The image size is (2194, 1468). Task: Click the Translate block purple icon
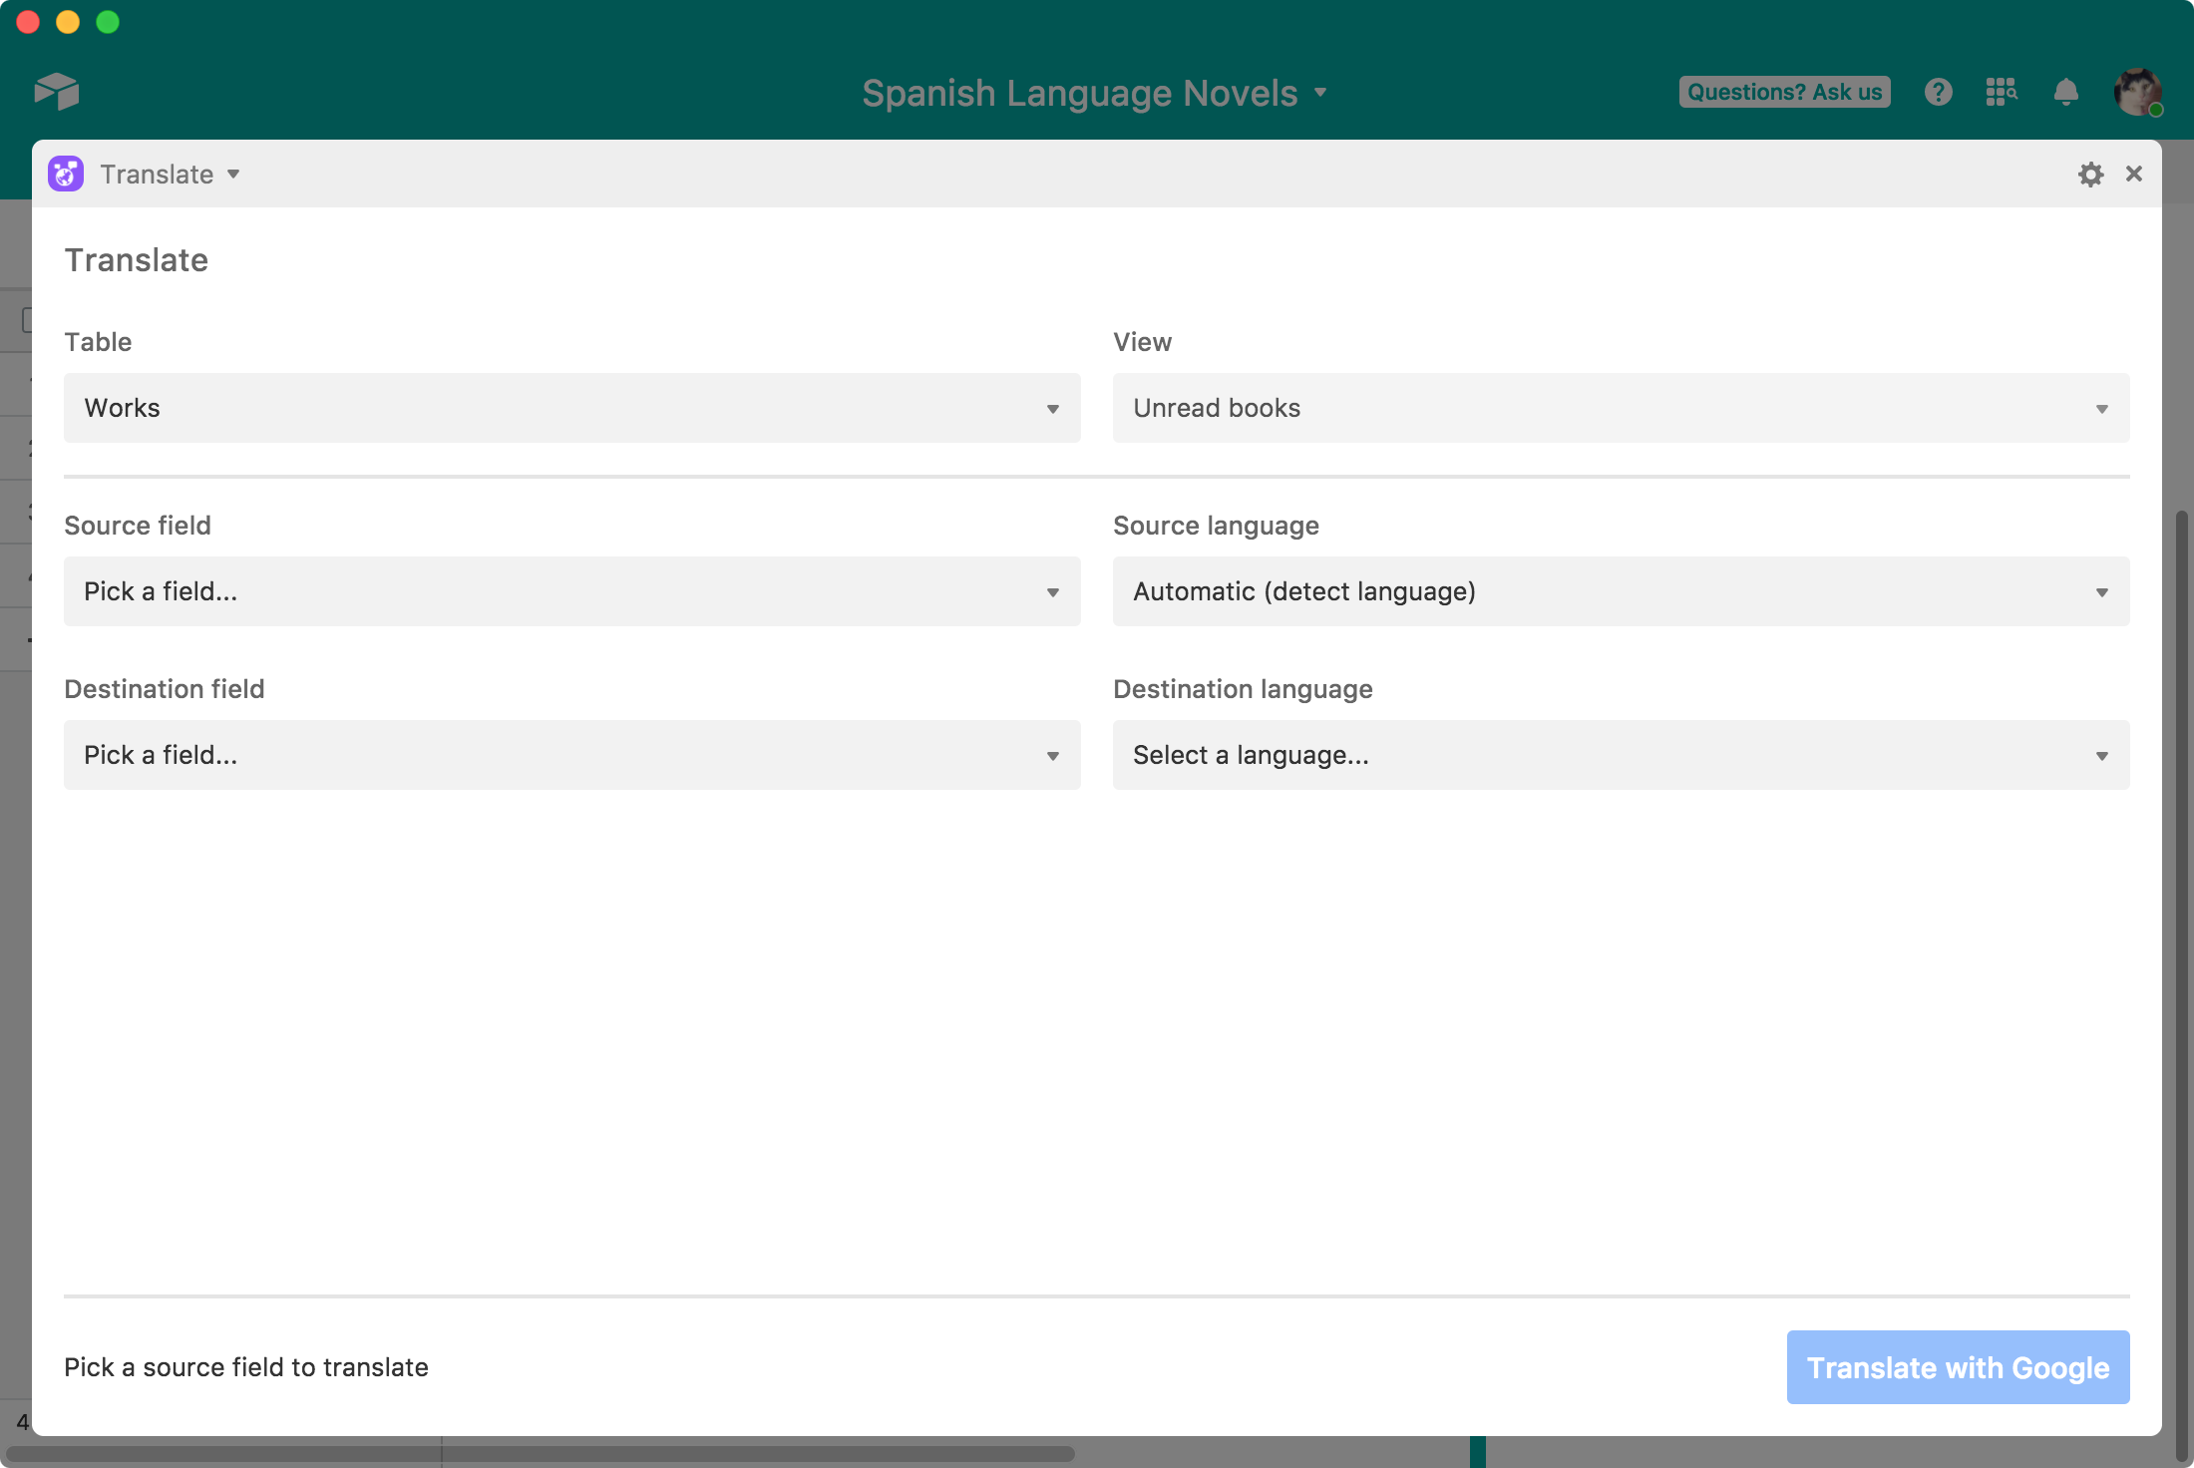[66, 174]
